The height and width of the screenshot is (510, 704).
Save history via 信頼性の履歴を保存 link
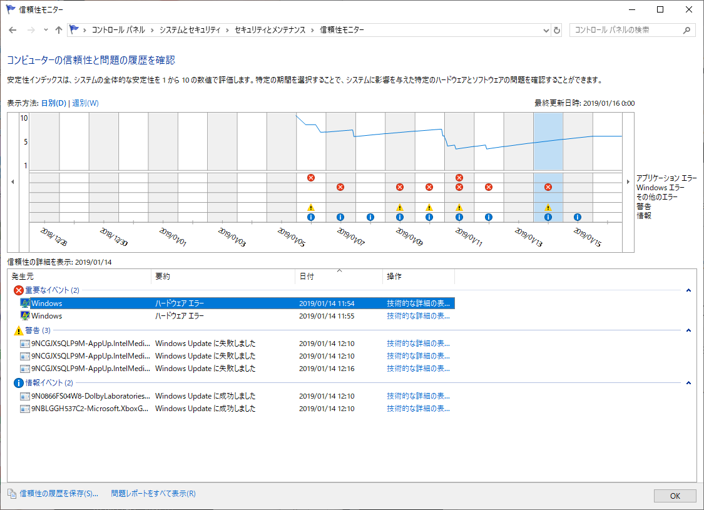click(x=59, y=494)
